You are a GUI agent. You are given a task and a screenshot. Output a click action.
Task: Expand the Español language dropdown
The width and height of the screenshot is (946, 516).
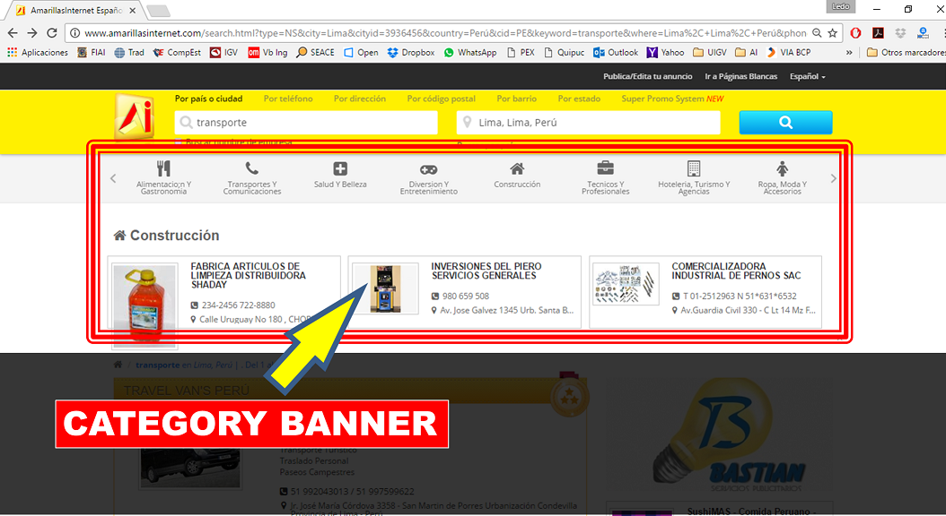point(807,77)
